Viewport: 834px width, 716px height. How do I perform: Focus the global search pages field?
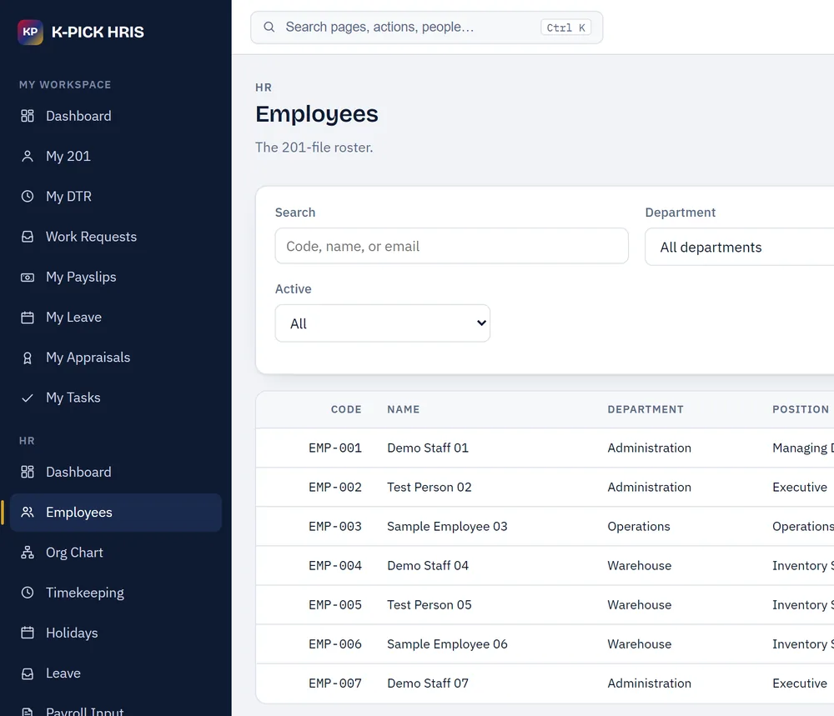coord(426,28)
